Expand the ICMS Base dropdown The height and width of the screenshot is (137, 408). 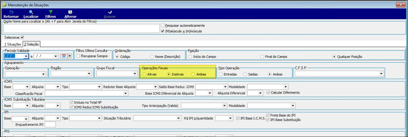27,87
